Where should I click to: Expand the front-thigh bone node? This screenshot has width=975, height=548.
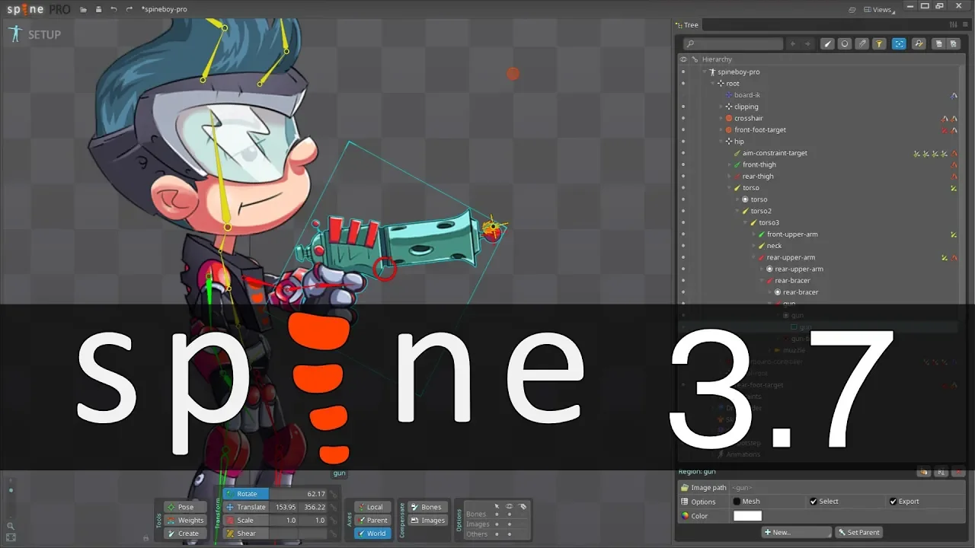coord(728,164)
